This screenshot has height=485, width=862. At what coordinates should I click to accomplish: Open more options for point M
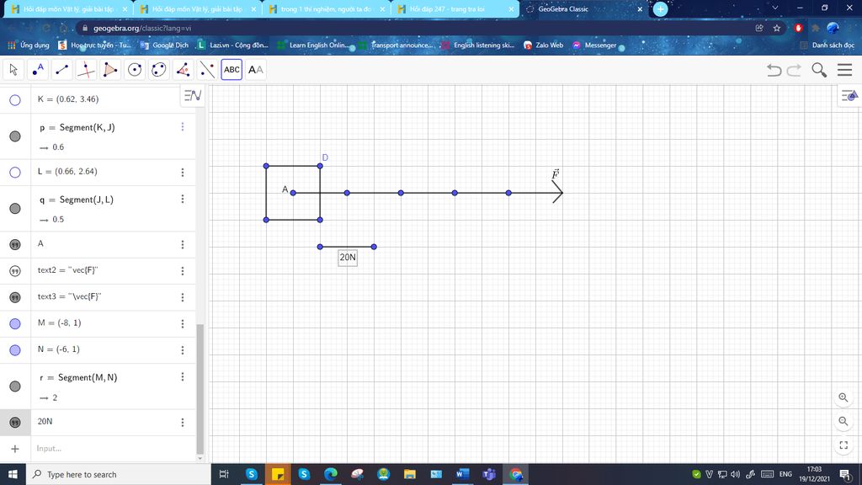183,324
